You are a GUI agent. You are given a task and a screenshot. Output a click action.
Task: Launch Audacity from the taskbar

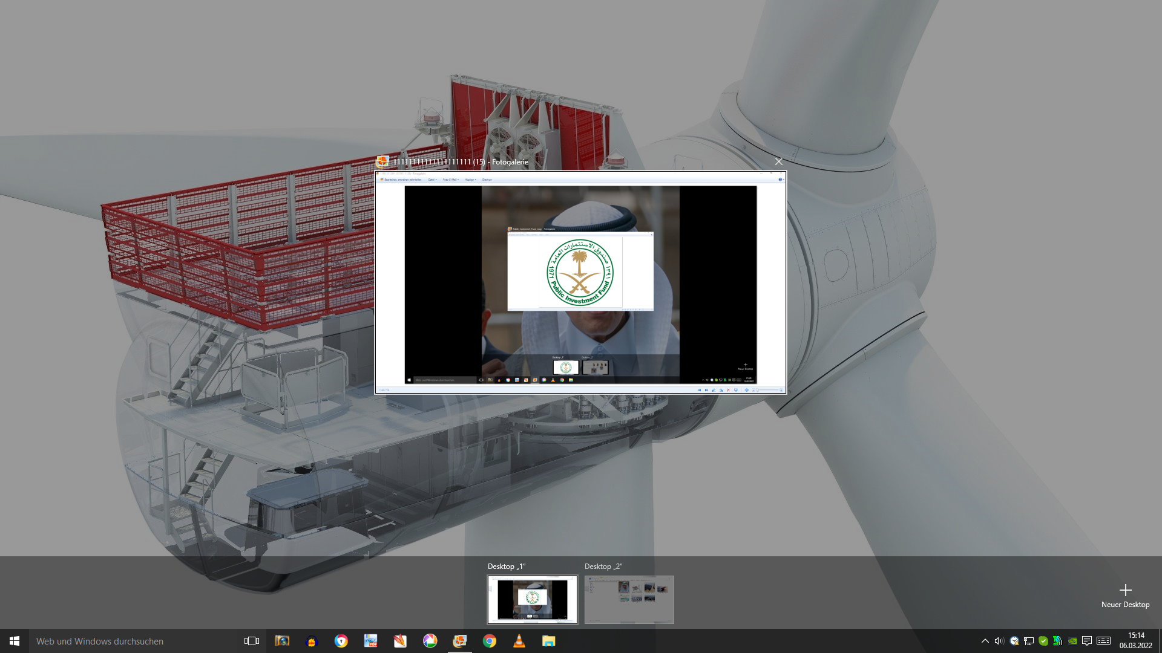click(312, 641)
